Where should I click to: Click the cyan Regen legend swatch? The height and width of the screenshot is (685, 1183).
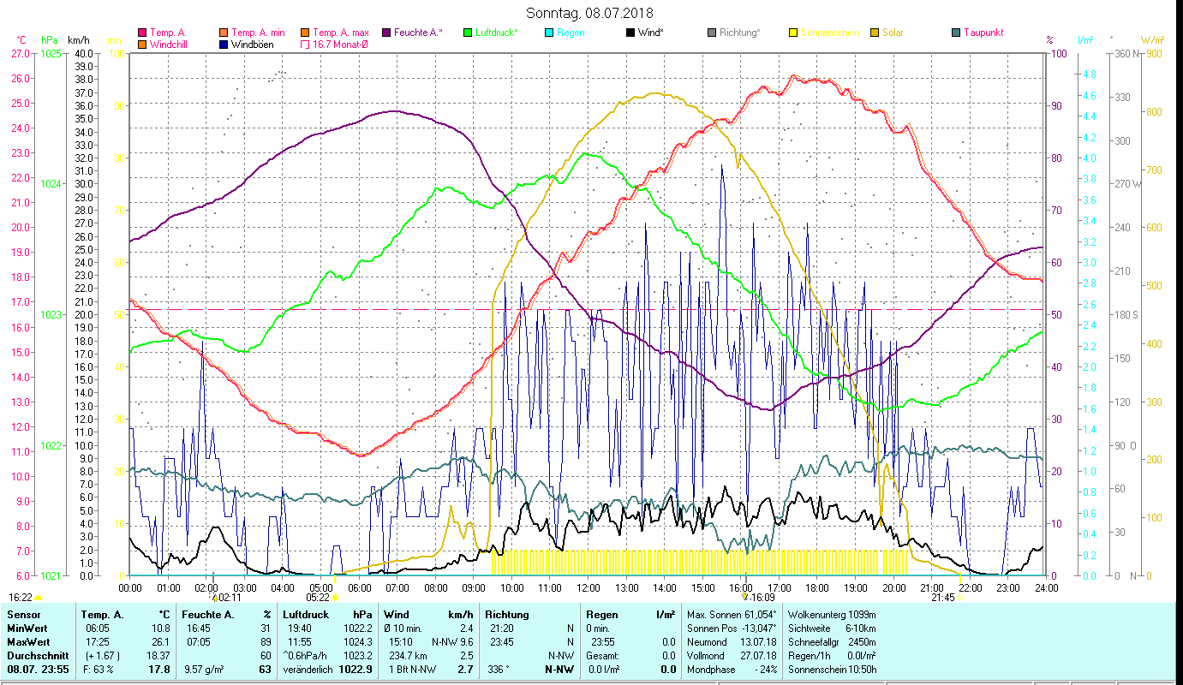[549, 33]
